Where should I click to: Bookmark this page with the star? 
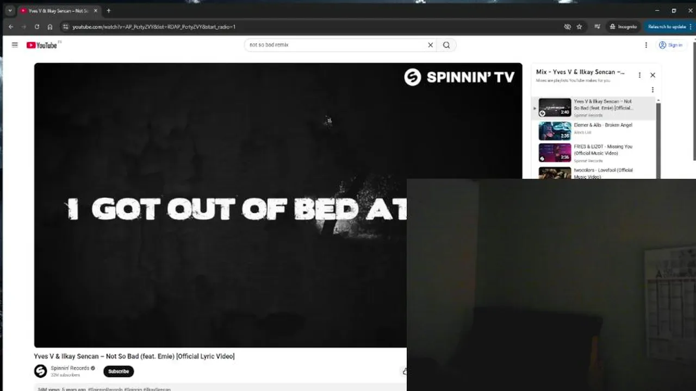[579, 27]
